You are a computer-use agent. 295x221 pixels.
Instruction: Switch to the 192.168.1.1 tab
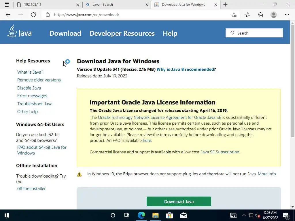(x=48, y=5)
